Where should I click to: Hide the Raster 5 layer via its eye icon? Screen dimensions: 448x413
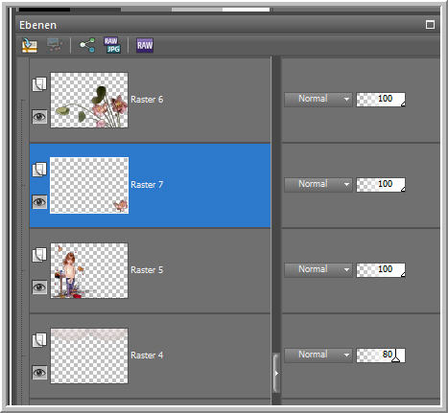point(39,287)
